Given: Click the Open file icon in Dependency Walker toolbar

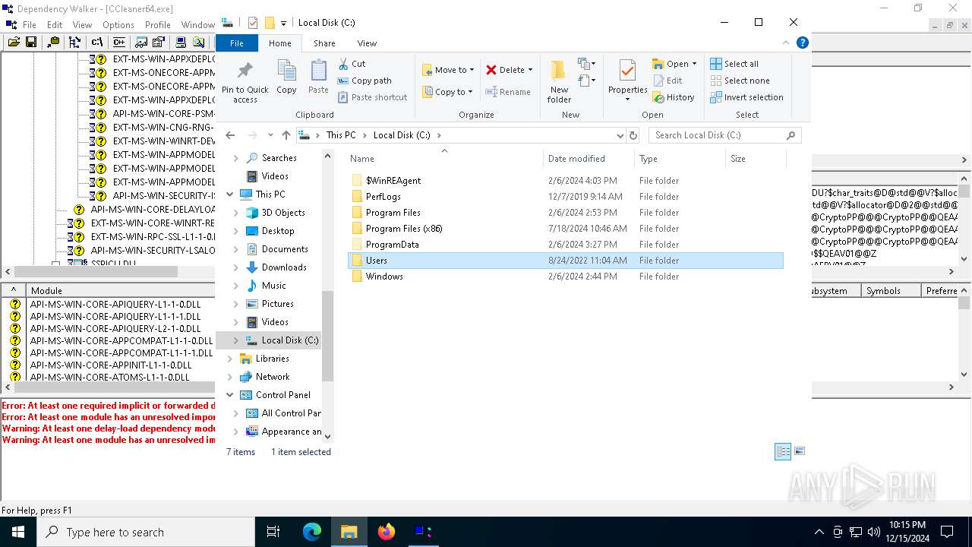Looking at the screenshot, I should pos(14,43).
